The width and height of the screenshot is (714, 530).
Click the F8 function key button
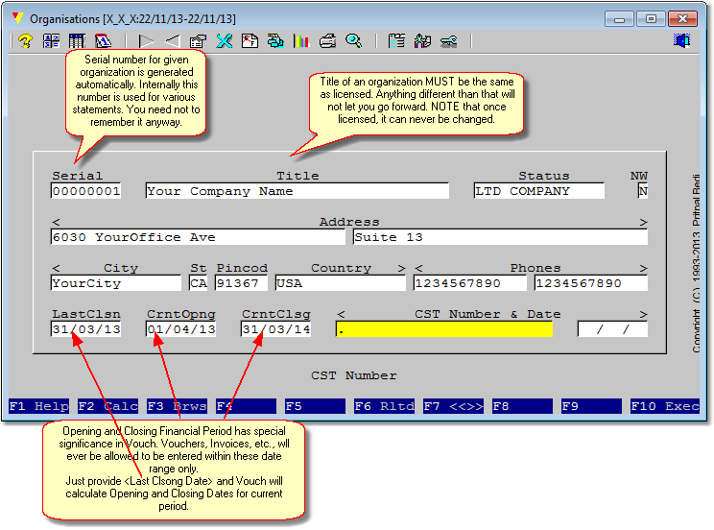(x=523, y=406)
